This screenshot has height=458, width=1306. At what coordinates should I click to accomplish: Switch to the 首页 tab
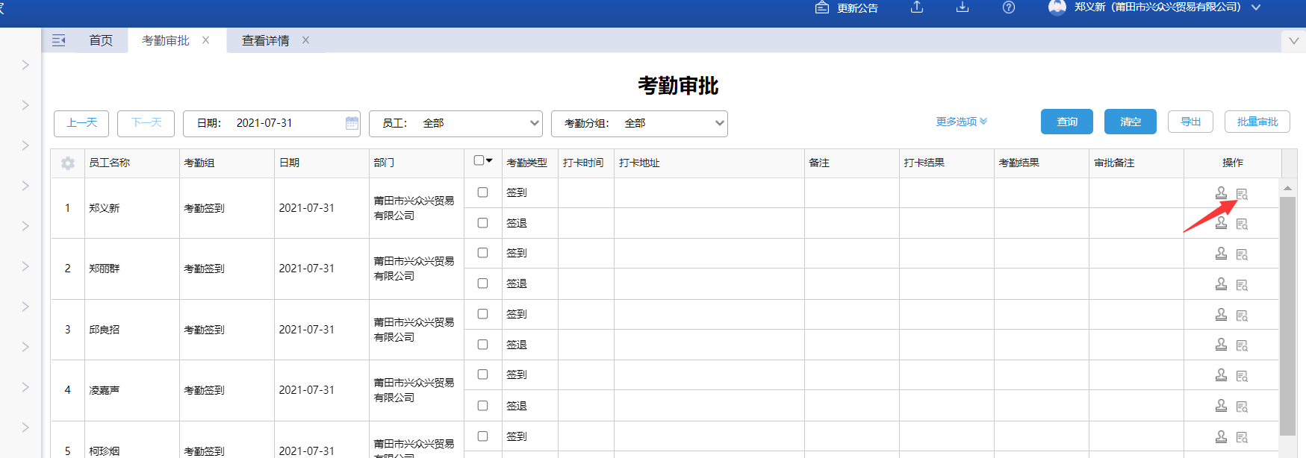101,40
